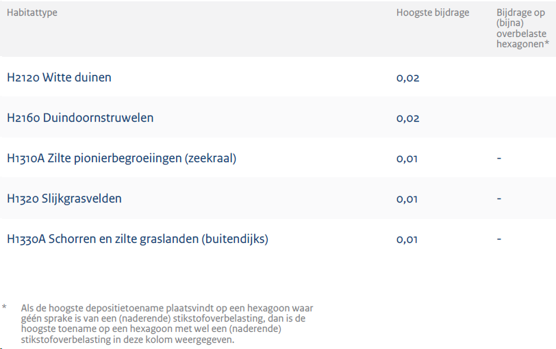Select the H2120 Witte duinen row
Image resolution: width=556 pixels, height=349 pixels.
pos(278,77)
